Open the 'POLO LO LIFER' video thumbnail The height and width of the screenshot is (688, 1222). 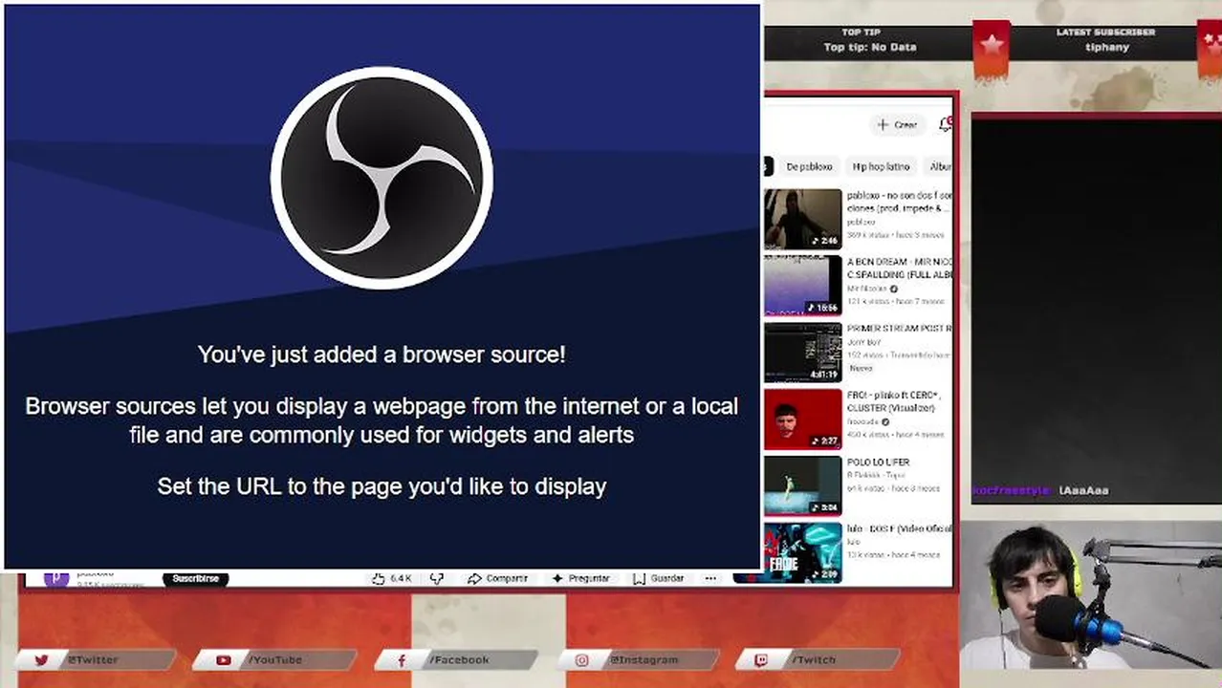pos(803,485)
